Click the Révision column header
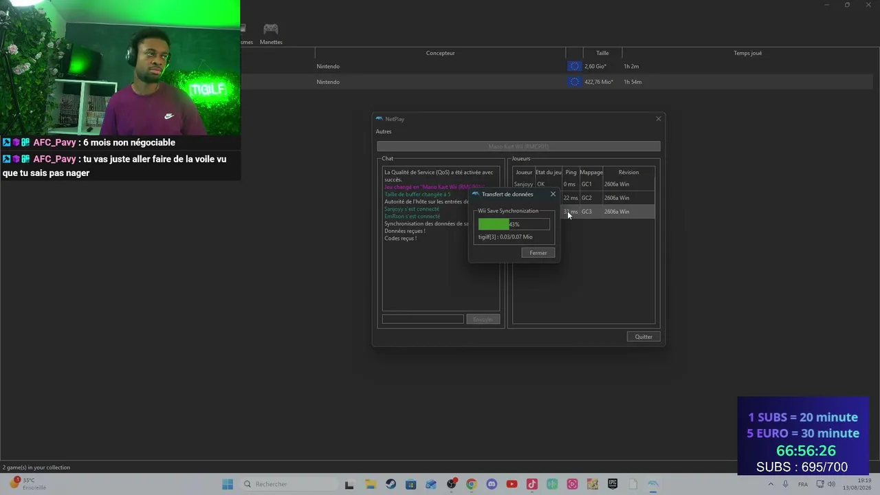Viewport: 880px width, 495px height. (x=628, y=173)
